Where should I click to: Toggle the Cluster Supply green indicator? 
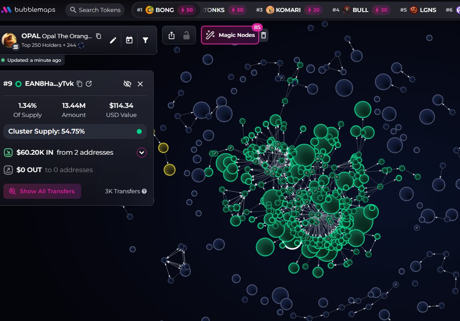(139, 131)
